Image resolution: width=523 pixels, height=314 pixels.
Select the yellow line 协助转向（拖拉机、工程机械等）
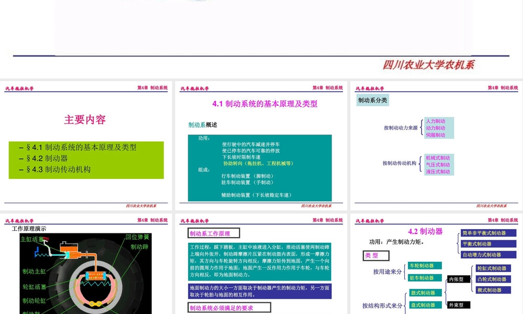[258, 163]
